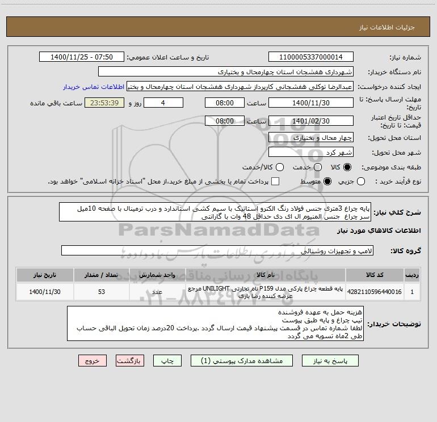Click ردیف column header
Screen dimensions: 437x422
[x=412, y=275]
